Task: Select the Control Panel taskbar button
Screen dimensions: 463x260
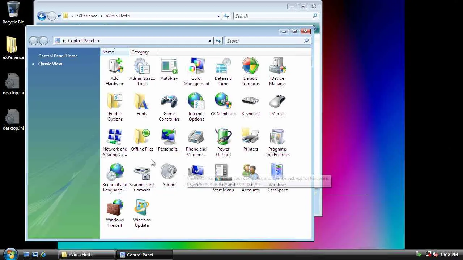Action: [x=145, y=255]
